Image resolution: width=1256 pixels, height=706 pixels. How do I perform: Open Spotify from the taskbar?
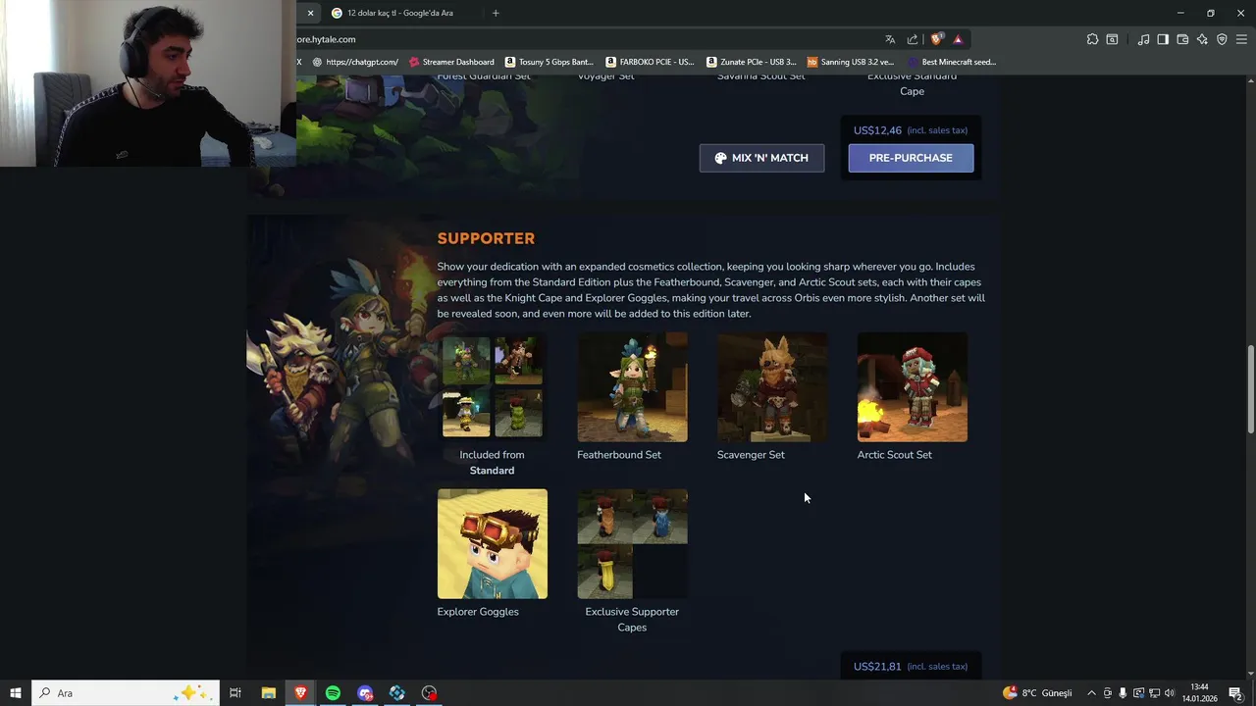[x=333, y=693]
